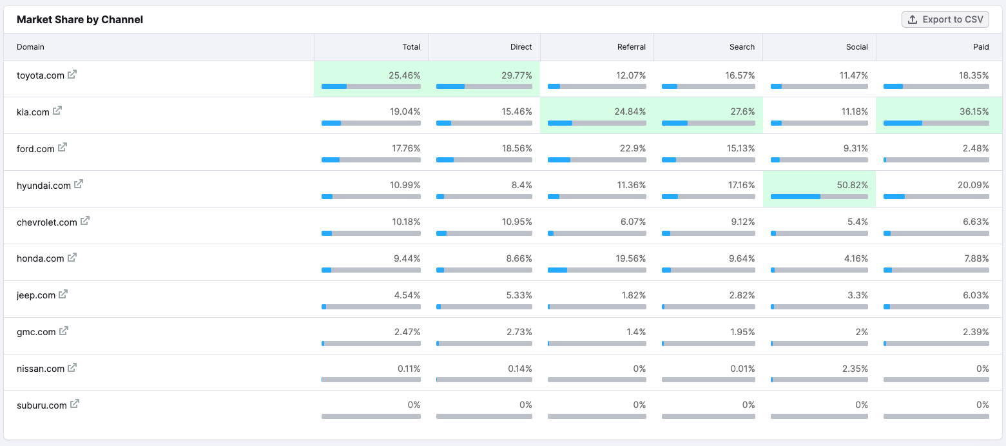Click kia.com Paid share bar
This screenshot has height=446, width=1006.
click(936, 123)
